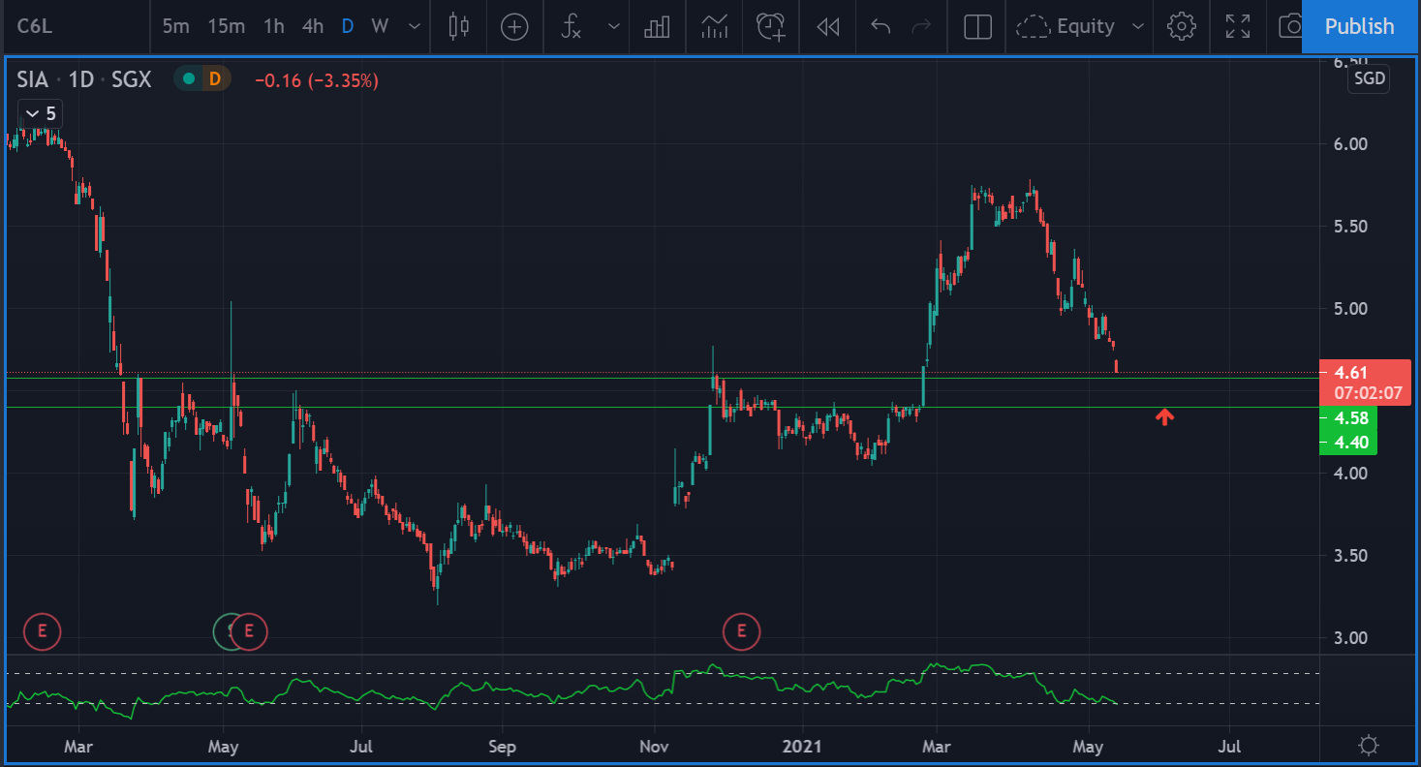Select the 4h timeframe
This screenshot has width=1421, height=767.
click(312, 26)
